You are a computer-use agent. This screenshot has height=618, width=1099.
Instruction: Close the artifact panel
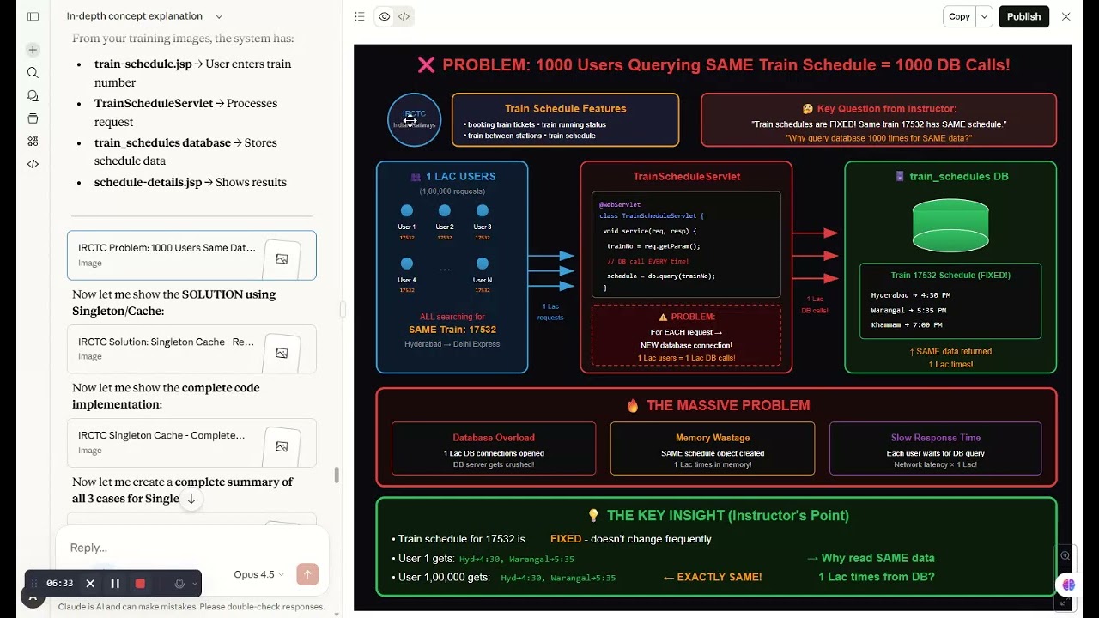(1066, 16)
